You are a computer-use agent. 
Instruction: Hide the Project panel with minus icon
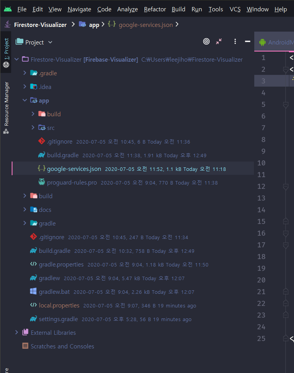(247, 42)
